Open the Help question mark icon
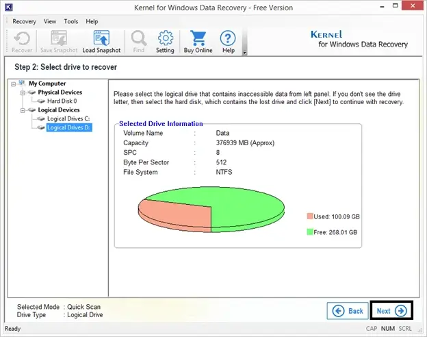427x337 pixels. (x=228, y=38)
